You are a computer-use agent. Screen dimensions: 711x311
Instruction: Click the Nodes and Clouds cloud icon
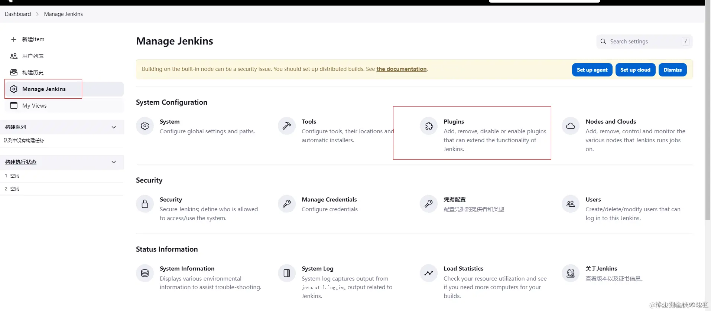tap(571, 126)
